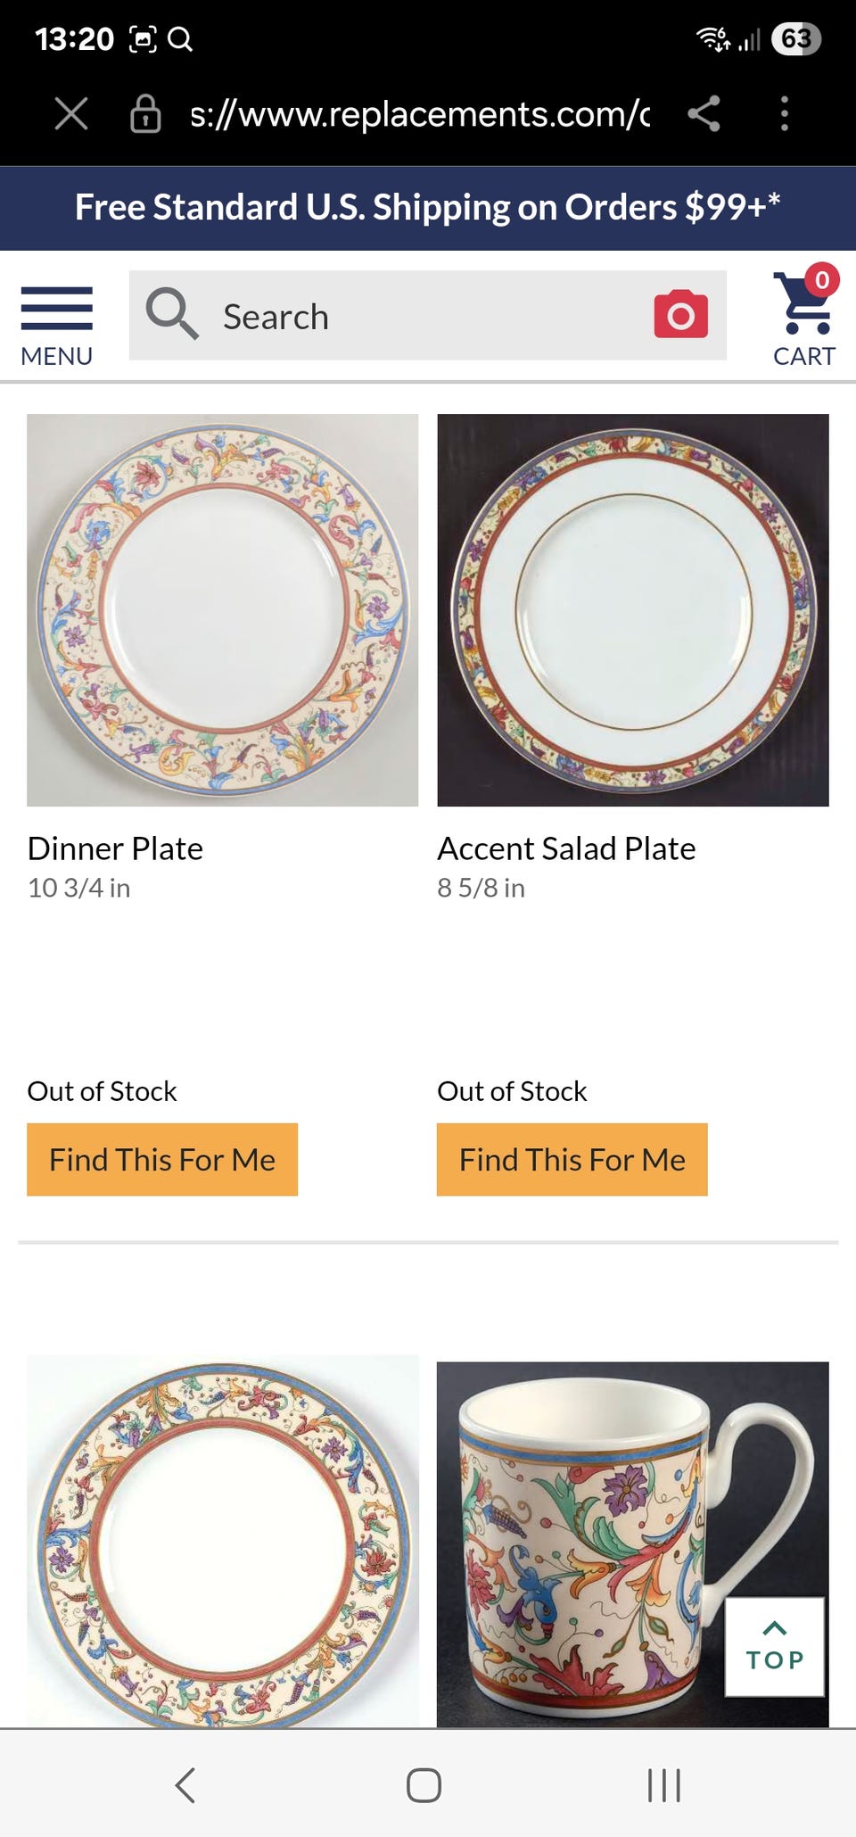
Task: Type in the Search field
Action: click(428, 316)
